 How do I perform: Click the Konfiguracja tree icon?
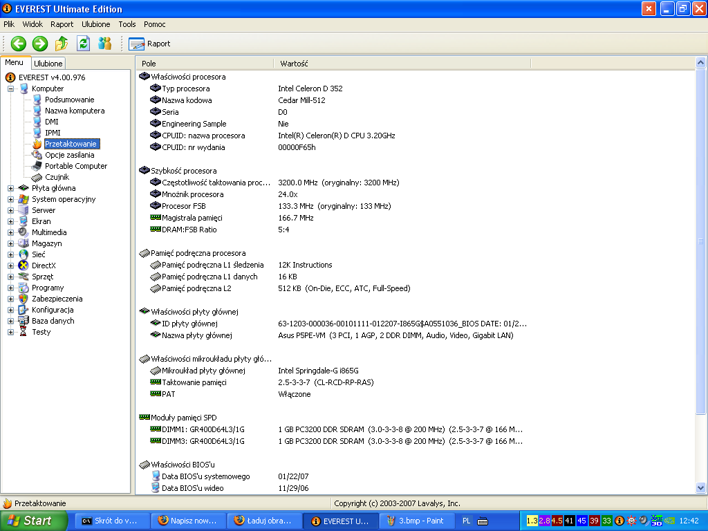[24, 310]
